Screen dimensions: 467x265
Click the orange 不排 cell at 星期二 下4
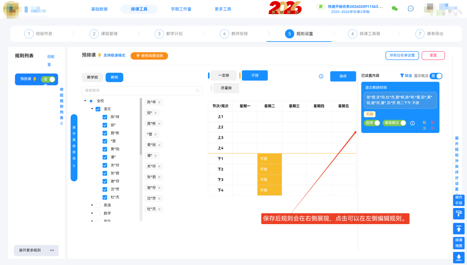[x=270, y=190]
